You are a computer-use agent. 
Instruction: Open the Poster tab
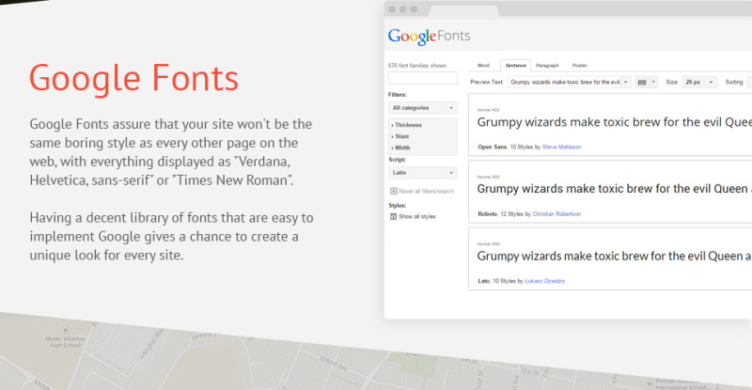pyautogui.click(x=579, y=65)
